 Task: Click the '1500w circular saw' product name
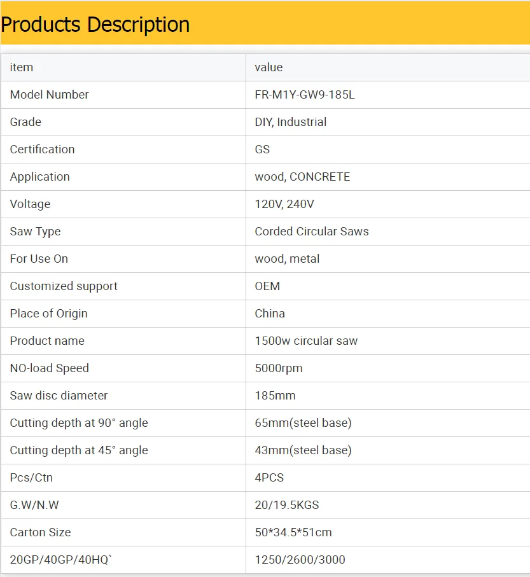306,341
